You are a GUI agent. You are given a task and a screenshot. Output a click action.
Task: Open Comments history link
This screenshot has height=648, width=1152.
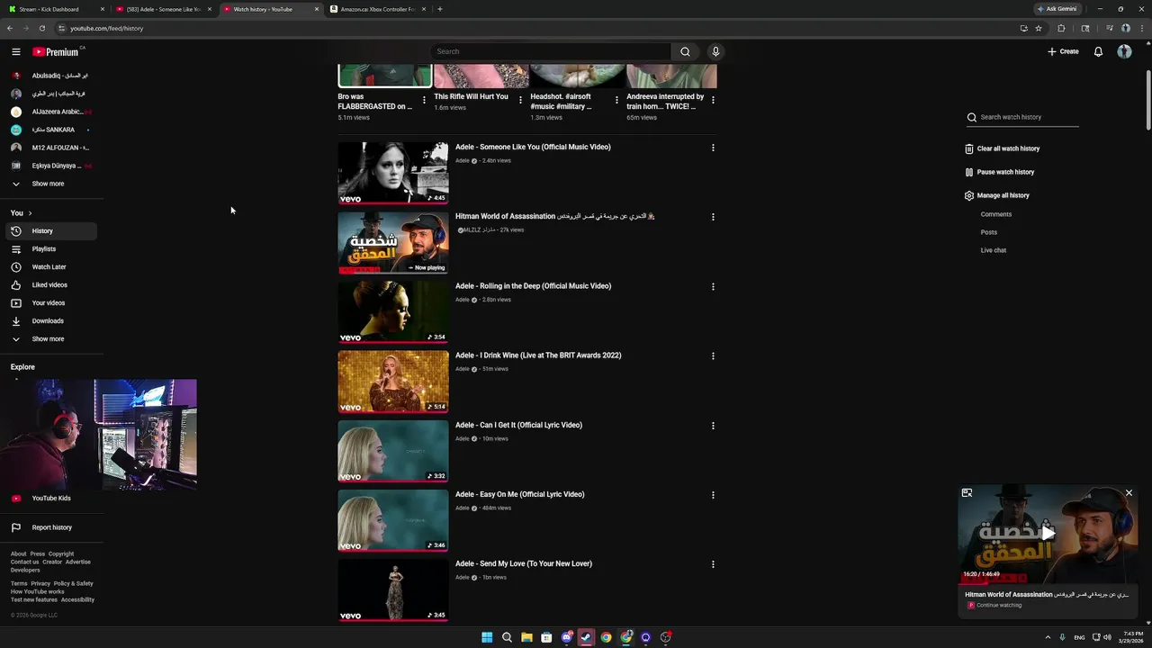[x=996, y=214]
